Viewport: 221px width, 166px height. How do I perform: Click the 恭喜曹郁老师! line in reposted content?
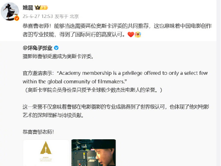point(38,132)
